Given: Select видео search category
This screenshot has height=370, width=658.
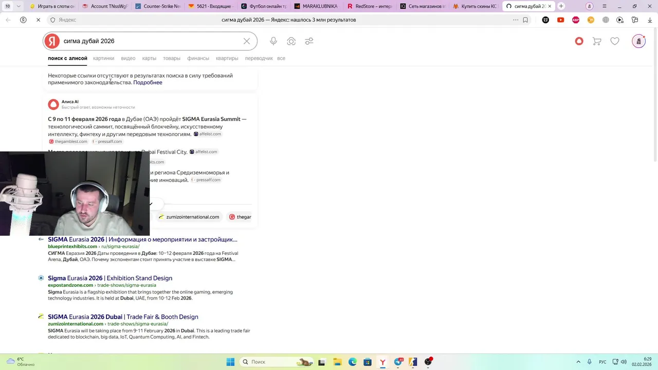Looking at the screenshot, I should click(128, 59).
